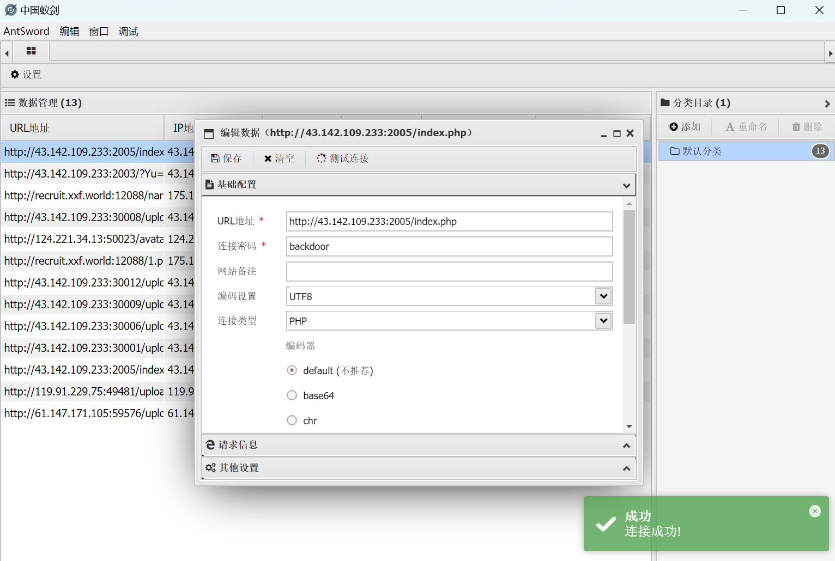This screenshot has height=561, width=835.
Task: Sort by URL地址 column header
Action: 82,128
